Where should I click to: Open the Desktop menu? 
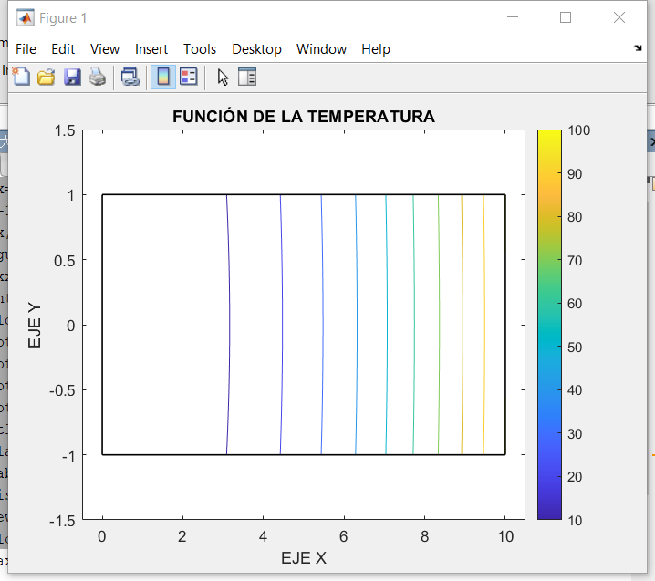[x=256, y=49]
